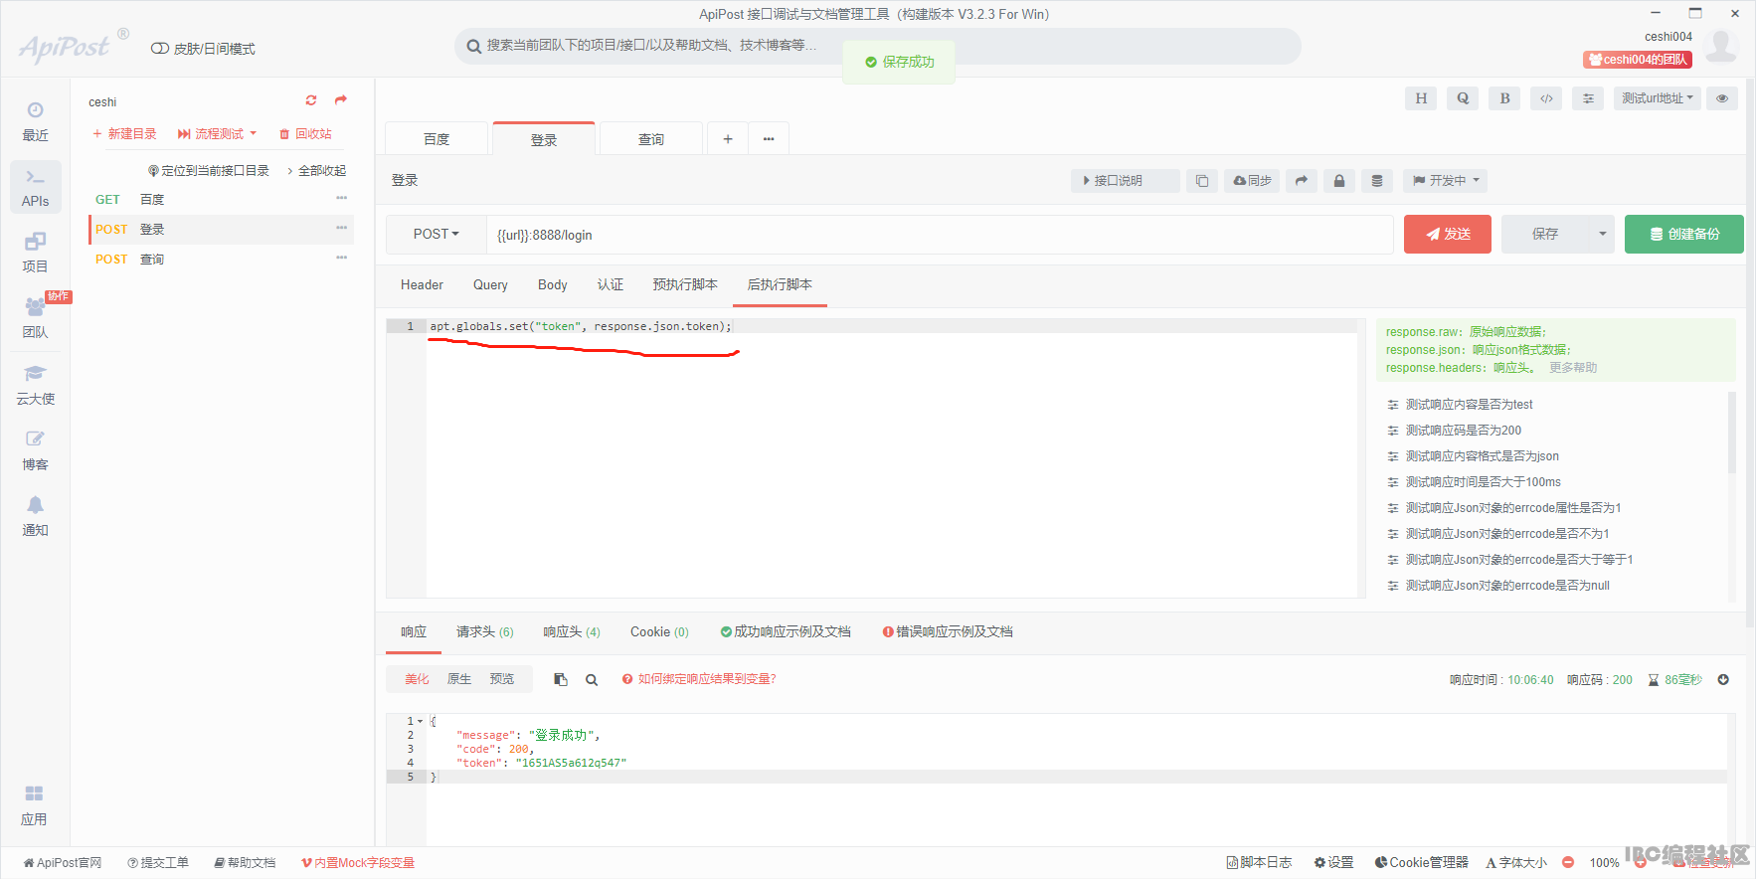Image resolution: width=1756 pixels, height=879 pixels.
Task: Switch response view to 美化
Action: coord(417,679)
